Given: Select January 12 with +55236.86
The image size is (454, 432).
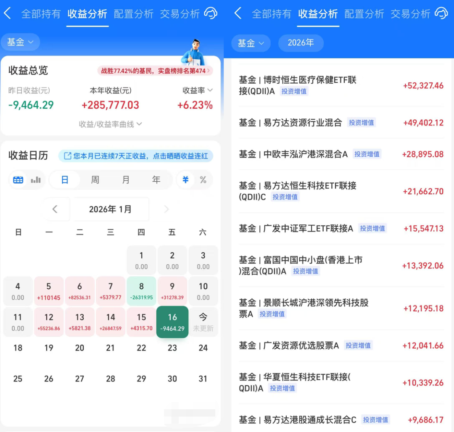Looking at the screenshot, I should [x=49, y=322].
